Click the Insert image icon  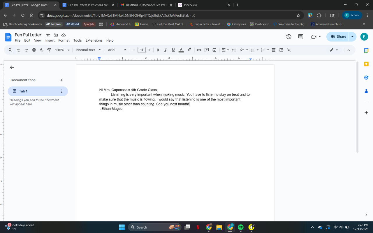(x=214, y=50)
